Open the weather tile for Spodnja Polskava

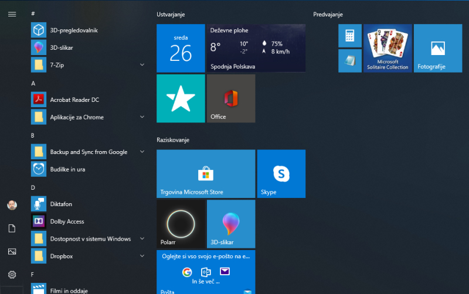[x=256, y=48]
